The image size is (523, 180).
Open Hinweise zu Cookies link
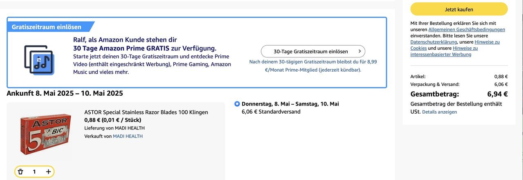click(455, 45)
